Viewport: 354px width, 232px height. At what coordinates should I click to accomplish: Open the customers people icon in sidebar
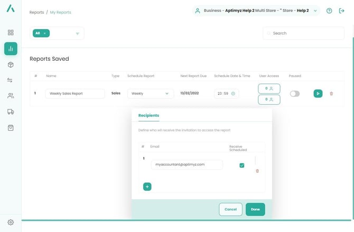pos(11,96)
